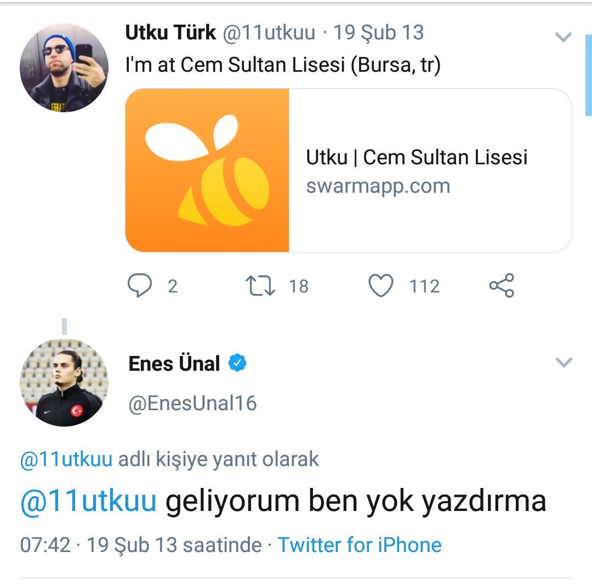This screenshot has width=592, height=586.
Task: Open Utku Türk's profile picture
Action: [x=64, y=68]
